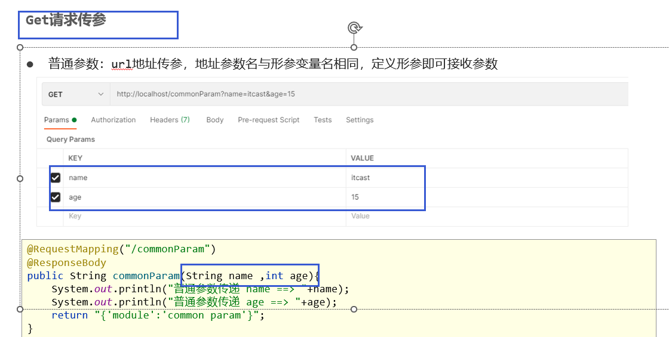Screen dimensions: 669x337
Task: Click the println line printing age
Action: click(194, 302)
